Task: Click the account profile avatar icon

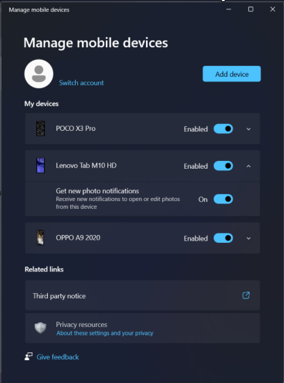Action: [39, 74]
